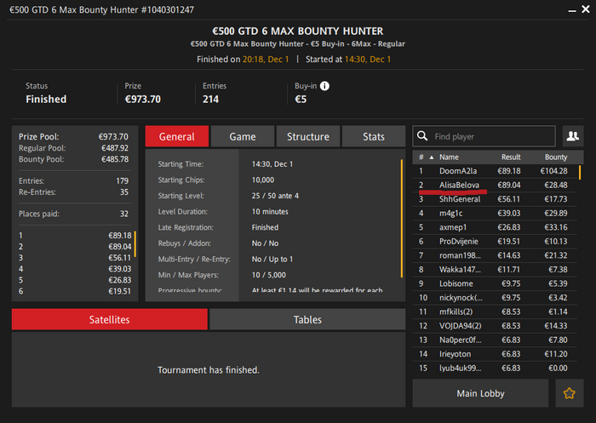
Task: Click the Min / Max Players 10 / 5,000 value
Action: click(269, 275)
